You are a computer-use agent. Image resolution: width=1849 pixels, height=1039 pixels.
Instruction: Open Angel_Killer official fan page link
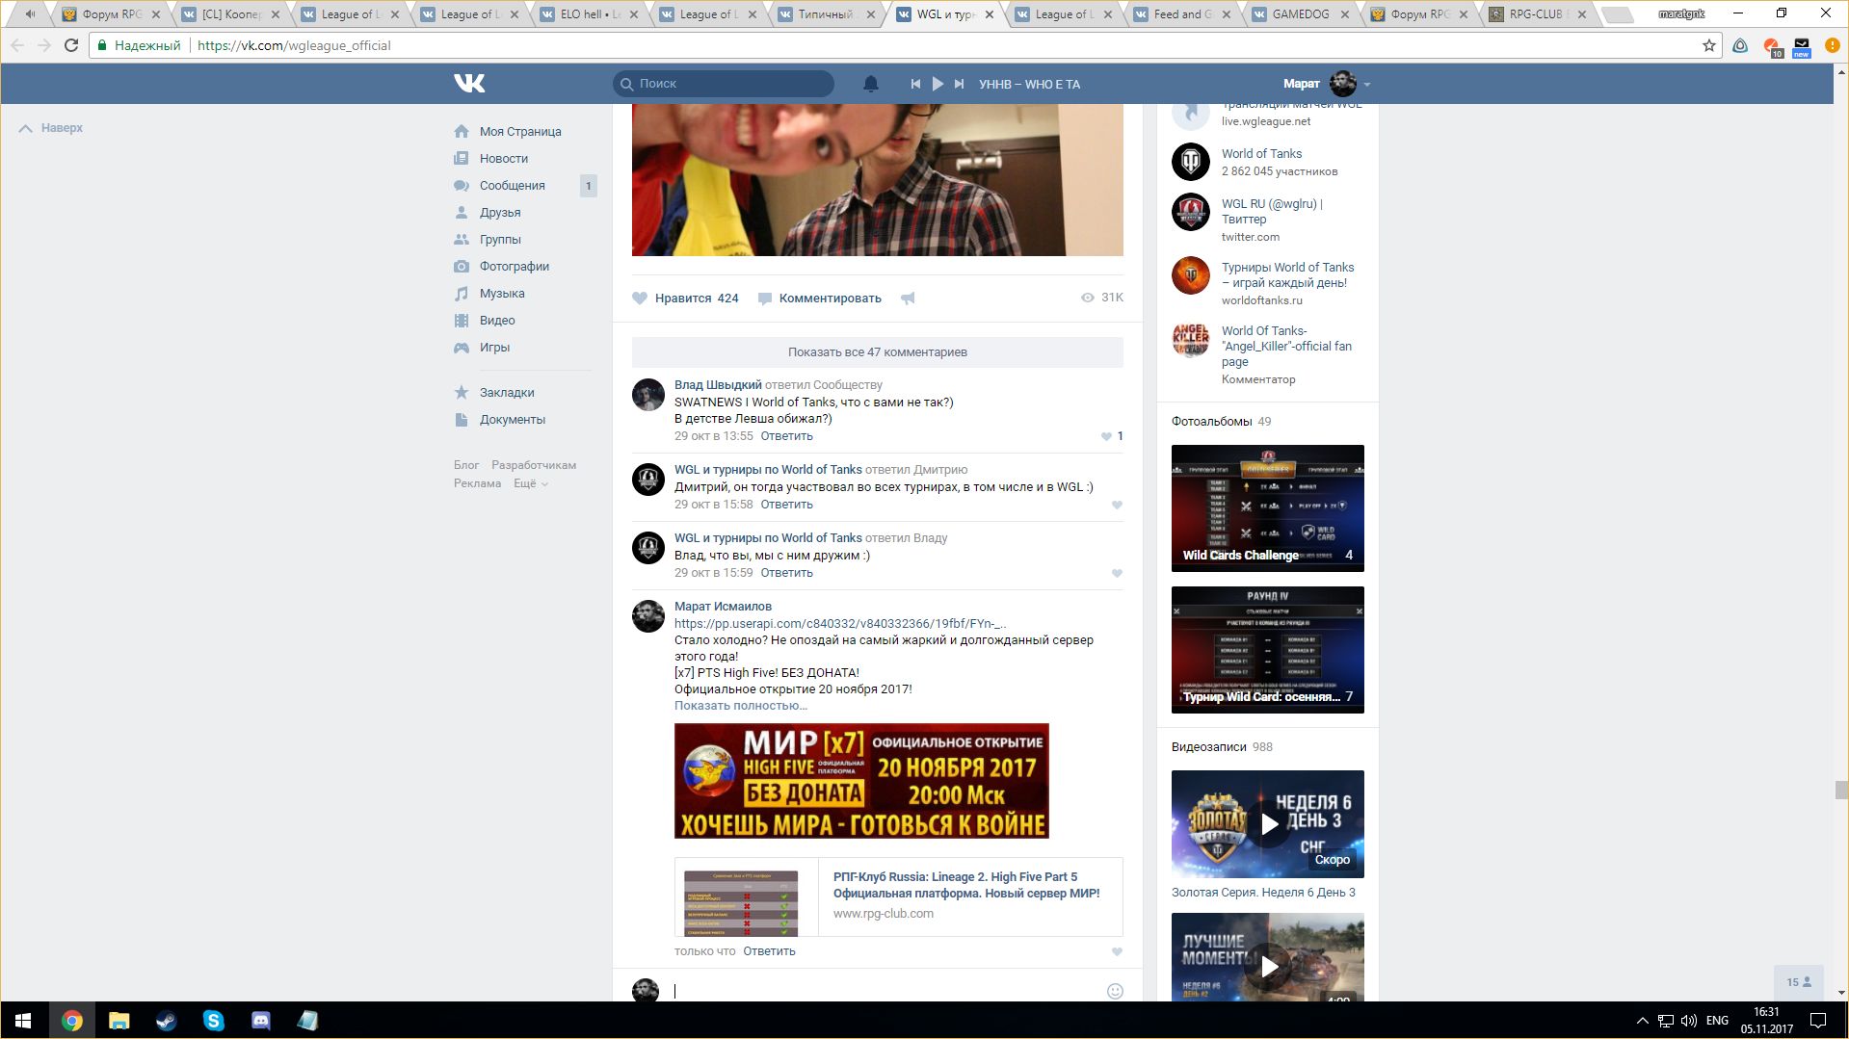click(1286, 347)
